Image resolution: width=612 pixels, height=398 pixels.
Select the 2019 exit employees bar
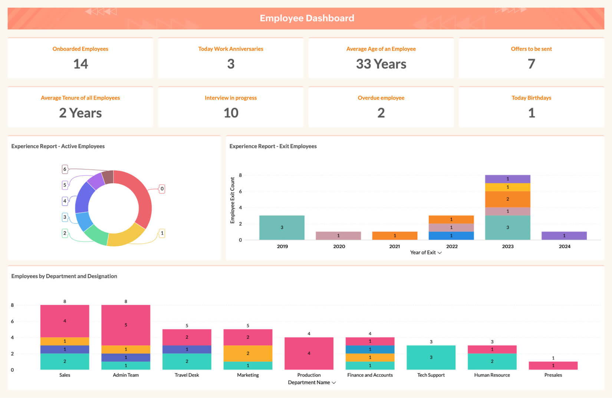tap(282, 227)
